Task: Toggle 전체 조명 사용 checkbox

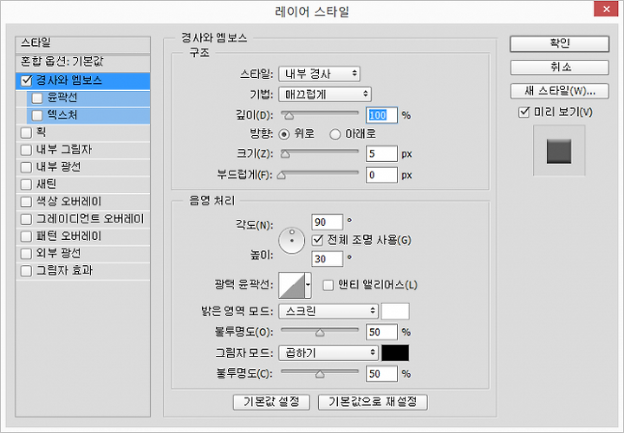Action: (317, 240)
